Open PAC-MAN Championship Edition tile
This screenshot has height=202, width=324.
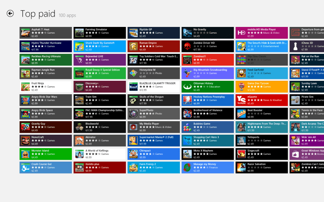coord(99,114)
